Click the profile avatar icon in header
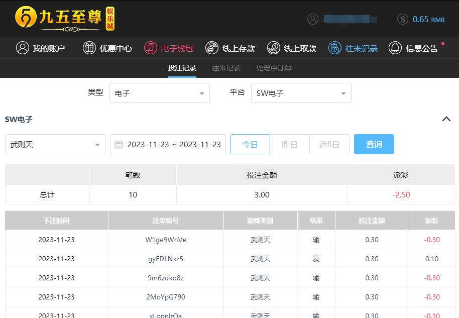Screen dimensions: 459x318 coord(313,19)
